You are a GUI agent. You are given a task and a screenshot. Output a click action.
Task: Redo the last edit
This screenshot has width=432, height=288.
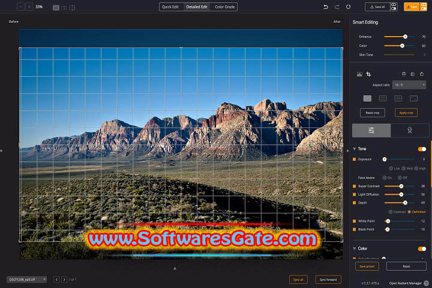click(x=337, y=7)
